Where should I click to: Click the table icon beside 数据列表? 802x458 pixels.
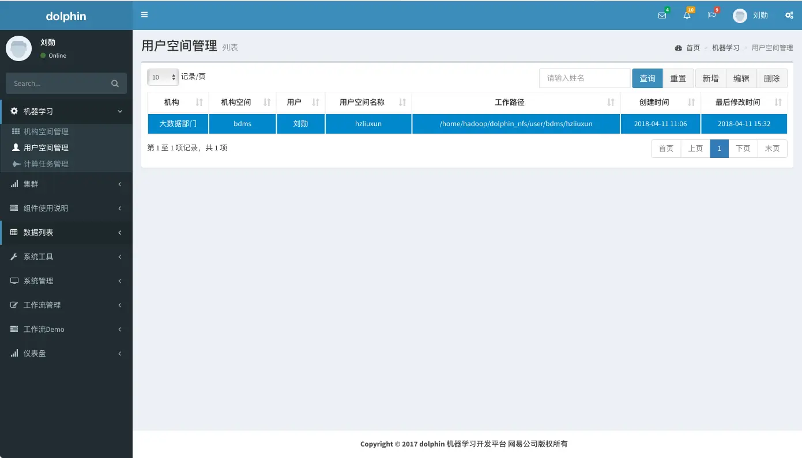pyautogui.click(x=14, y=232)
